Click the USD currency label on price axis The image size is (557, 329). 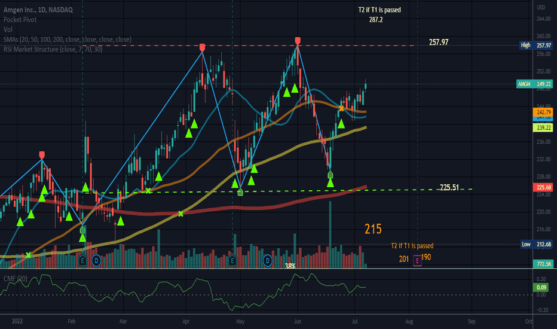click(541, 7)
